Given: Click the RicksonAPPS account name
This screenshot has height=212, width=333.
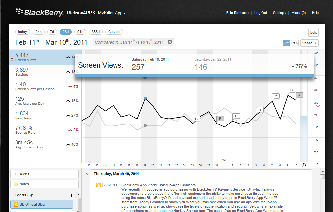Looking at the screenshot, I should pyautogui.click(x=81, y=13).
